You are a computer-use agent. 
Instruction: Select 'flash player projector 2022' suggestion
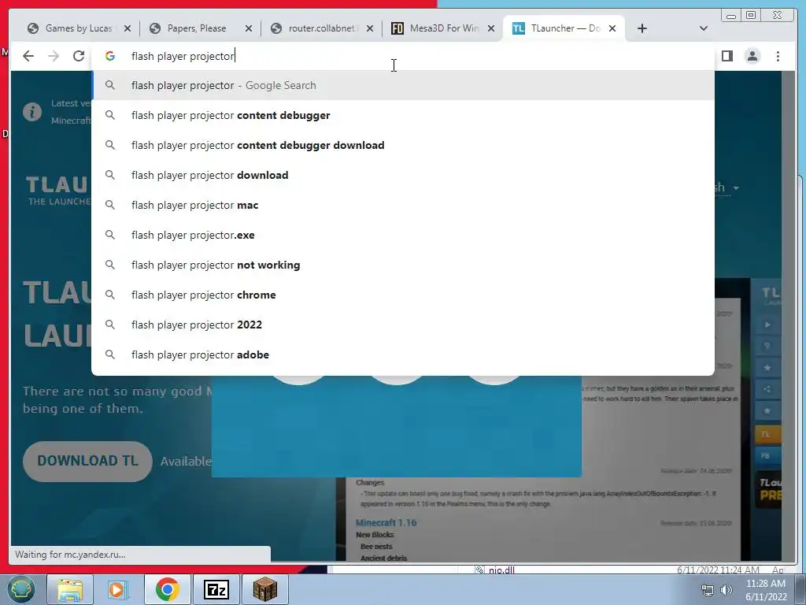(403, 325)
